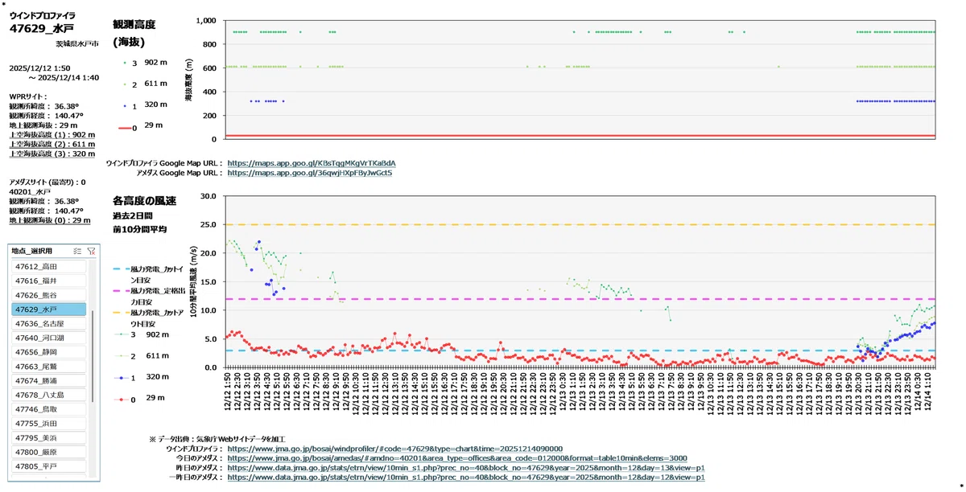Image resolution: width=966 pixels, height=492 pixels.
Task: Click the 風力発電_定格出力目安 legend entry
Action: pos(150,297)
